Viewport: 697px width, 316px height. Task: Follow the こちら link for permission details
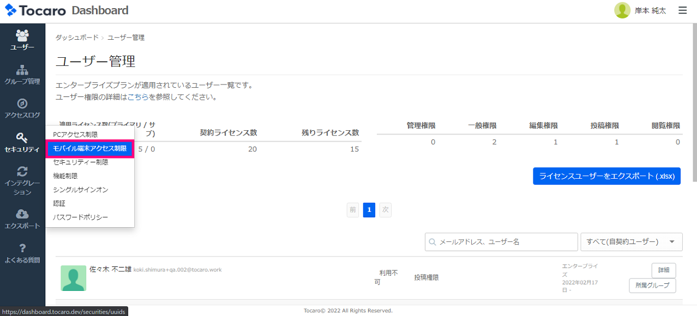138,98
